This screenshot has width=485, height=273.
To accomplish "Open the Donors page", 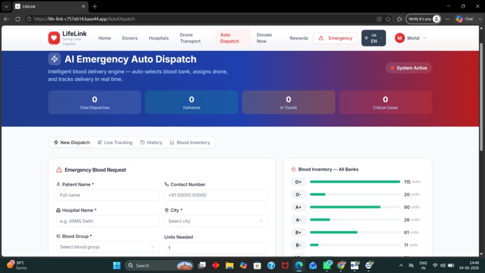I will (x=129, y=38).
